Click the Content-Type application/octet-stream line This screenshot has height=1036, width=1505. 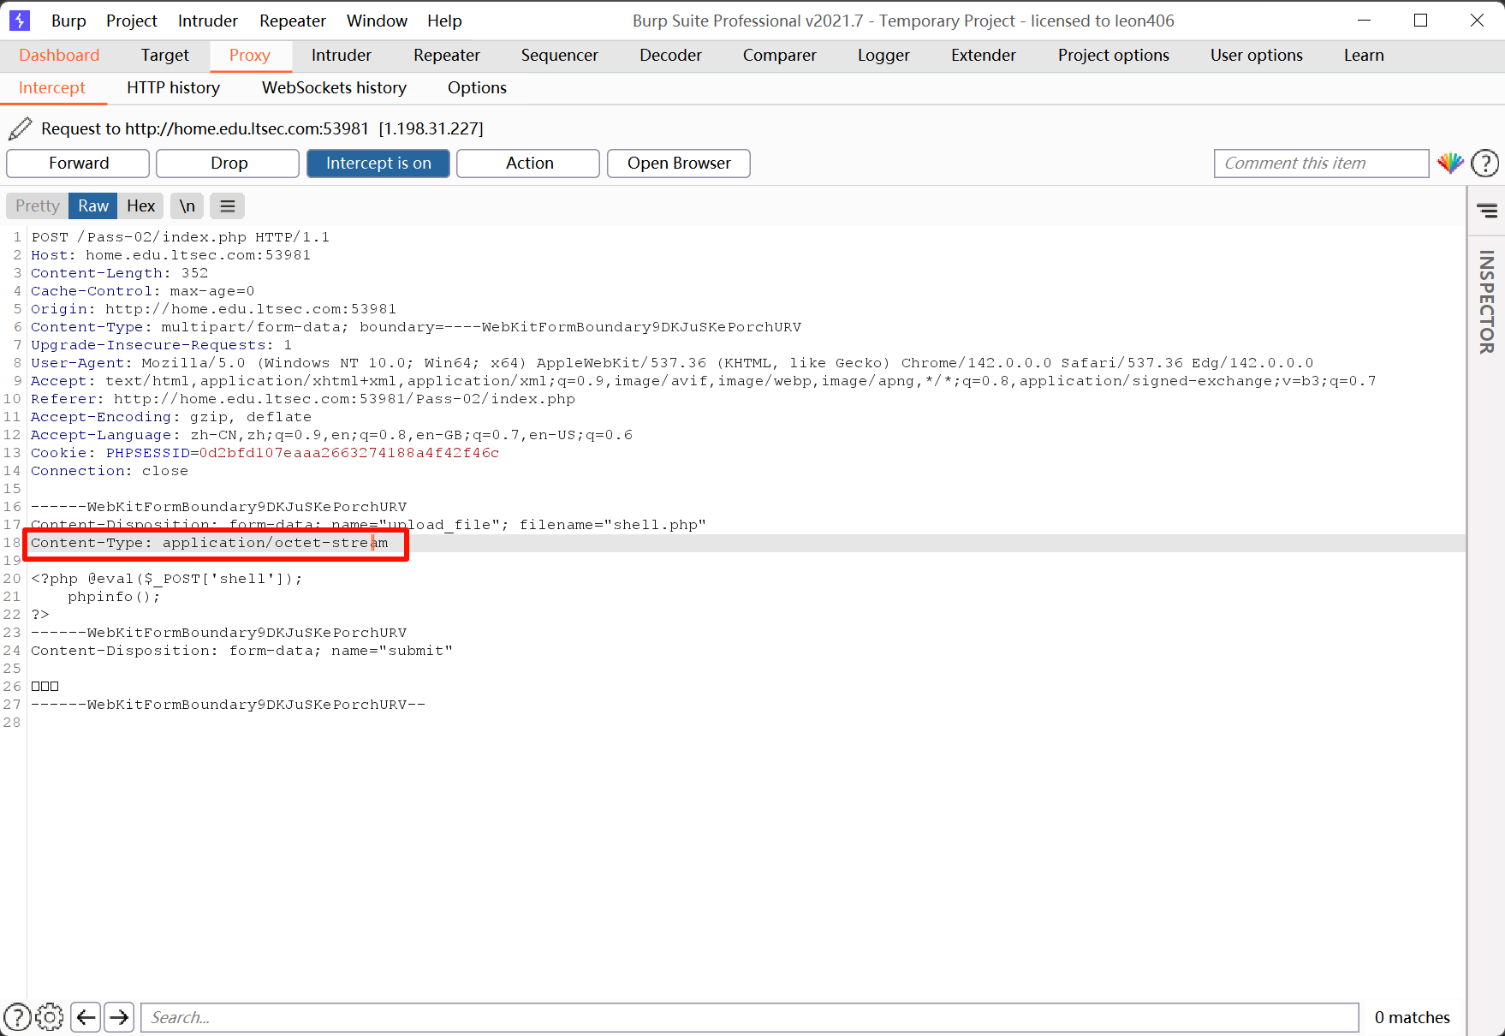[x=210, y=543]
